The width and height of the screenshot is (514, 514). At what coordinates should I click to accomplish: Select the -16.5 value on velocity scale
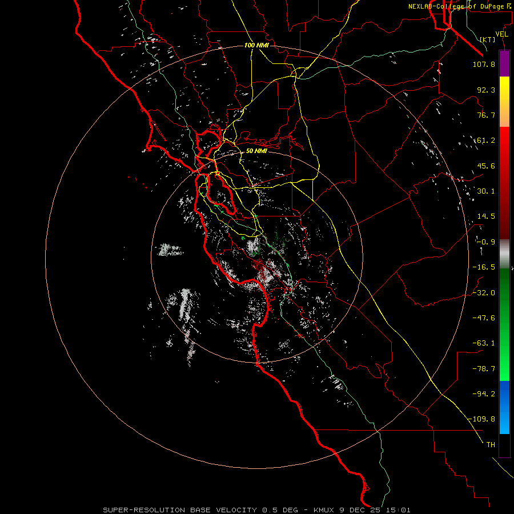tap(484, 267)
